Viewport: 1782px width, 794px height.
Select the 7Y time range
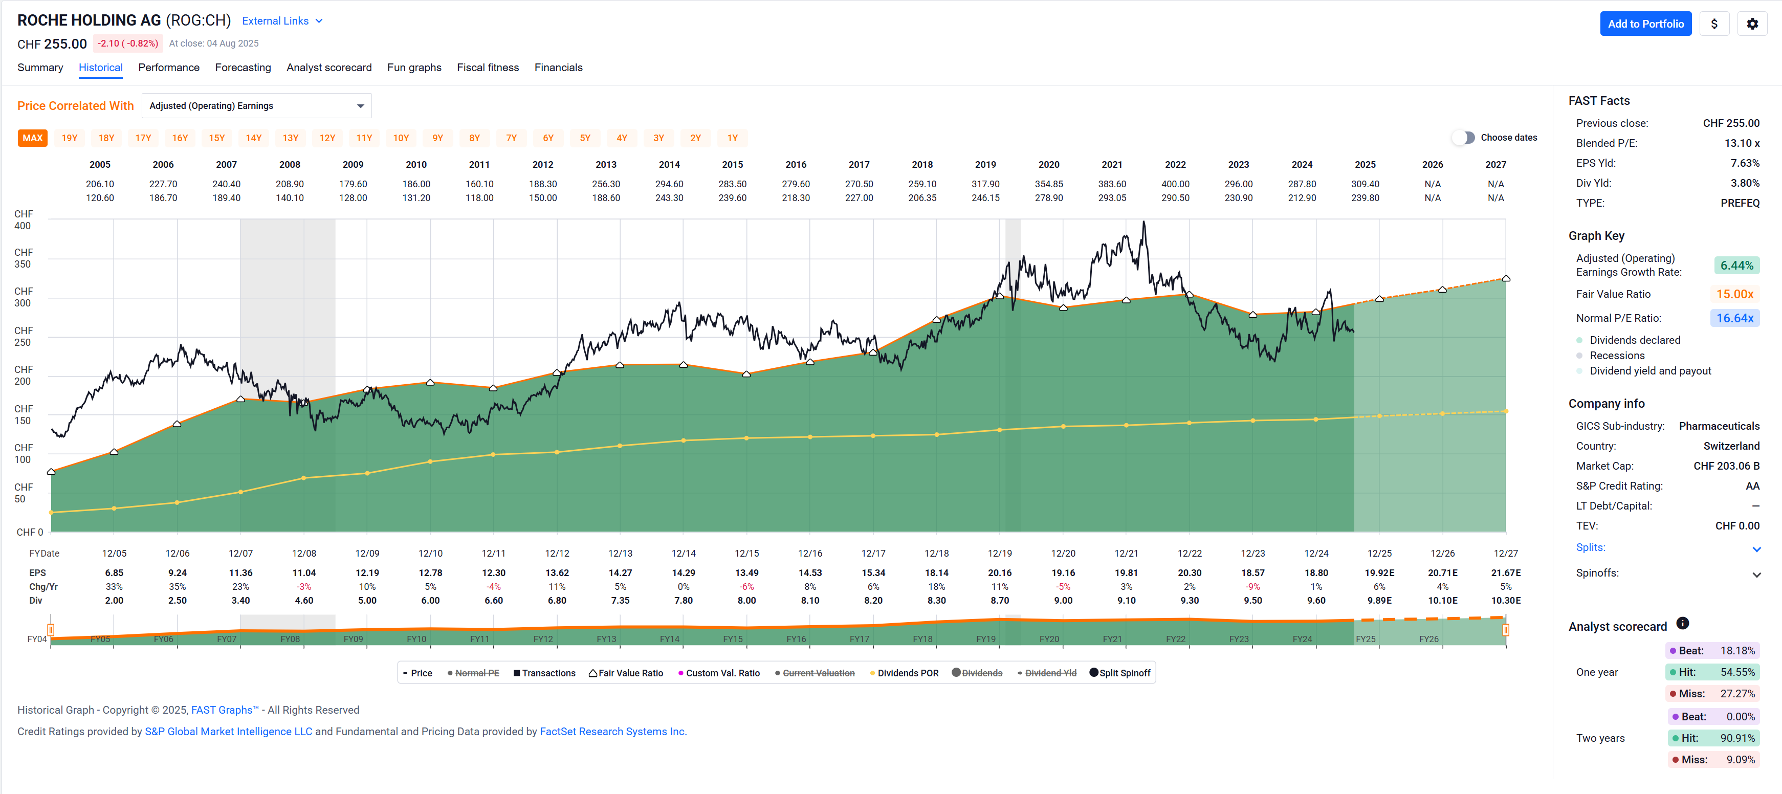[x=511, y=138]
